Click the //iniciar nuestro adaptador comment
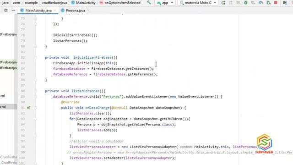293x165 pixels. click(97, 141)
